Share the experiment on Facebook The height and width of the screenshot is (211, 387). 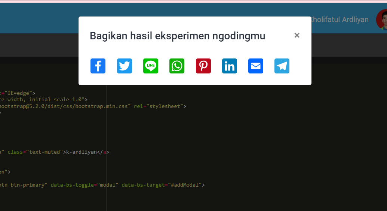(x=98, y=66)
